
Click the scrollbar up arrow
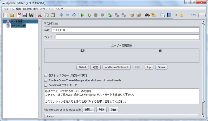[204, 21]
